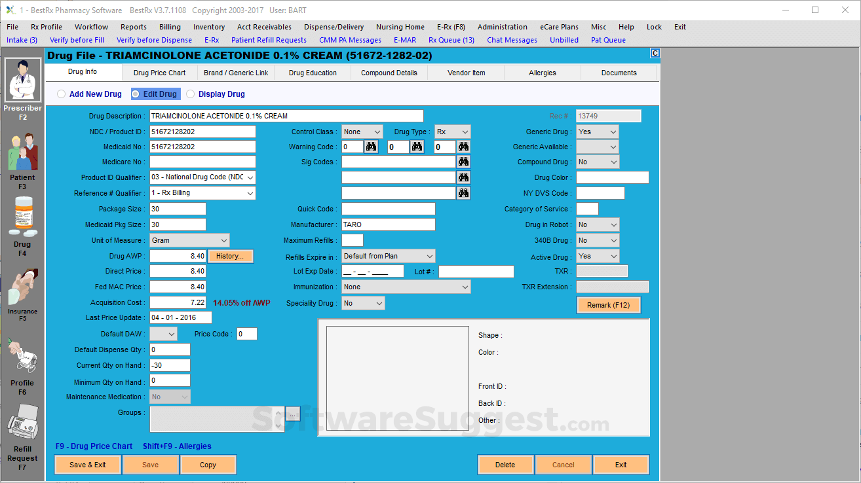
Task: Click binoculars icon beside first Sig Codes field
Action: (463, 162)
